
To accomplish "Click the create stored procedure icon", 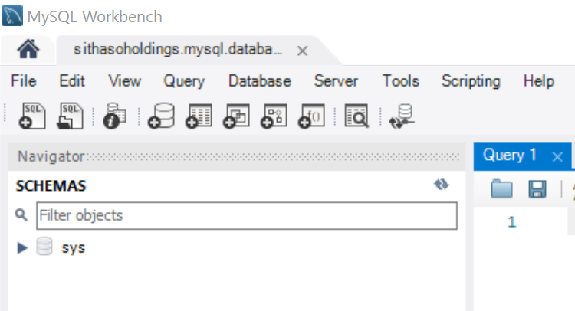I will (274, 116).
